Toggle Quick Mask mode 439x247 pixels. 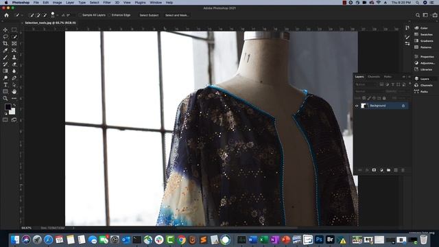(5, 120)
